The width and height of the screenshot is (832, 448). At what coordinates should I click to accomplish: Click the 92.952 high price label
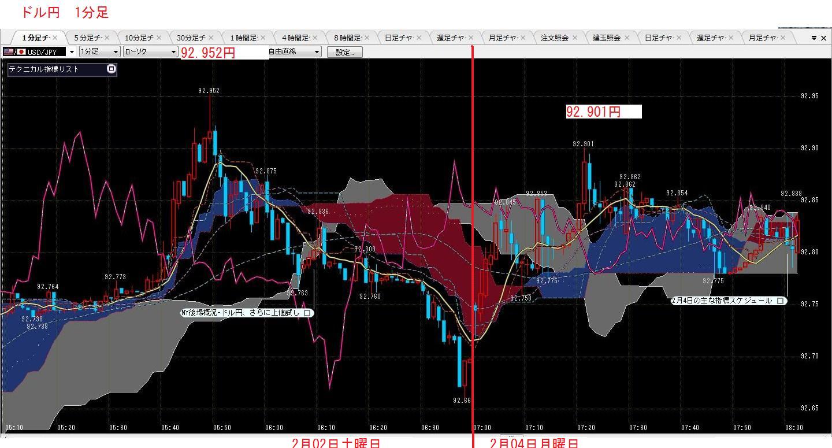click(209, 91)
